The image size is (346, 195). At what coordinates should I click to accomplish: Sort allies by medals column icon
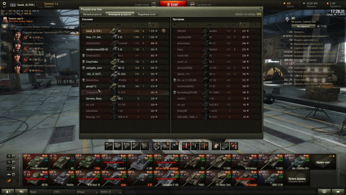coord(164,25)
